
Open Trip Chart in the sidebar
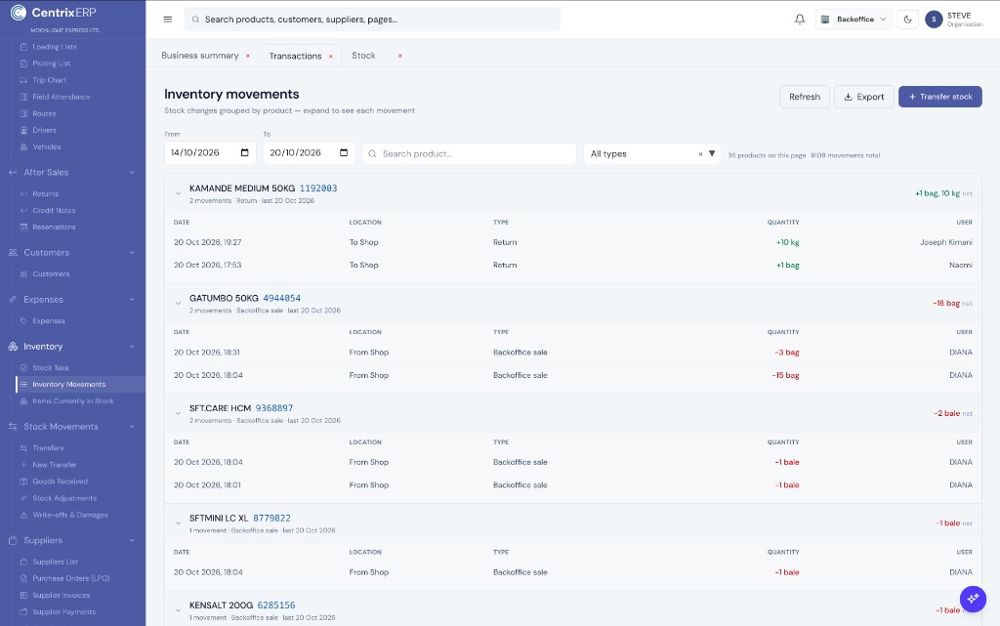pos(49,80)
